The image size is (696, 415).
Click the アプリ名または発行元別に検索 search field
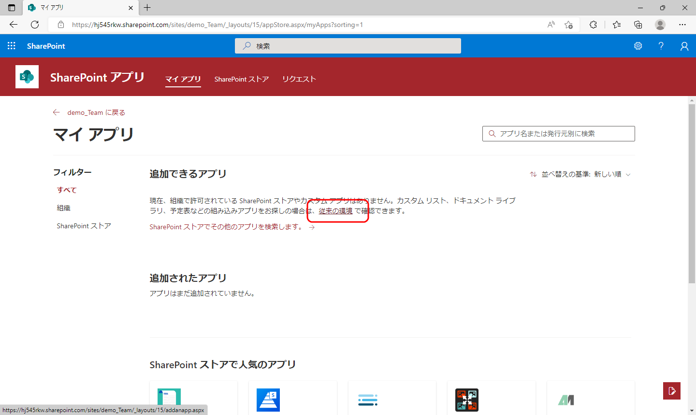(559, 134)
